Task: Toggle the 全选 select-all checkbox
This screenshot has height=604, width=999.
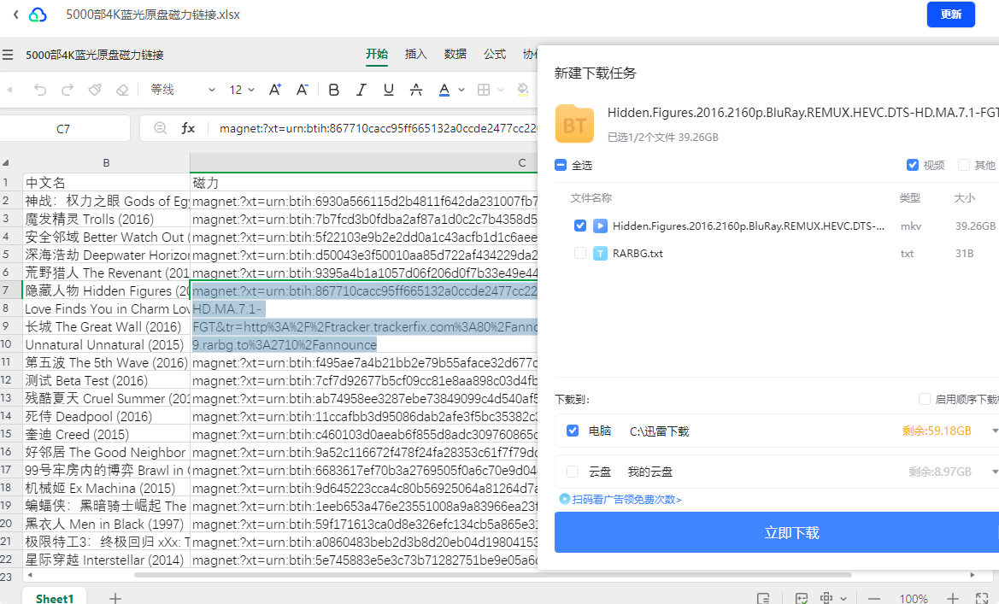Action: (561, 165)
